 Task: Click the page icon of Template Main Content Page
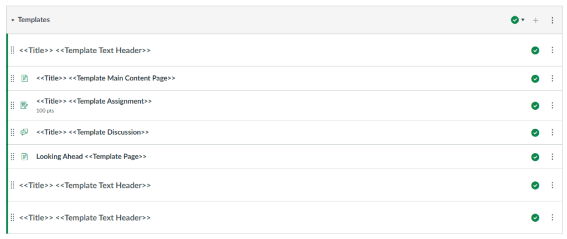[x=24, y=78]
